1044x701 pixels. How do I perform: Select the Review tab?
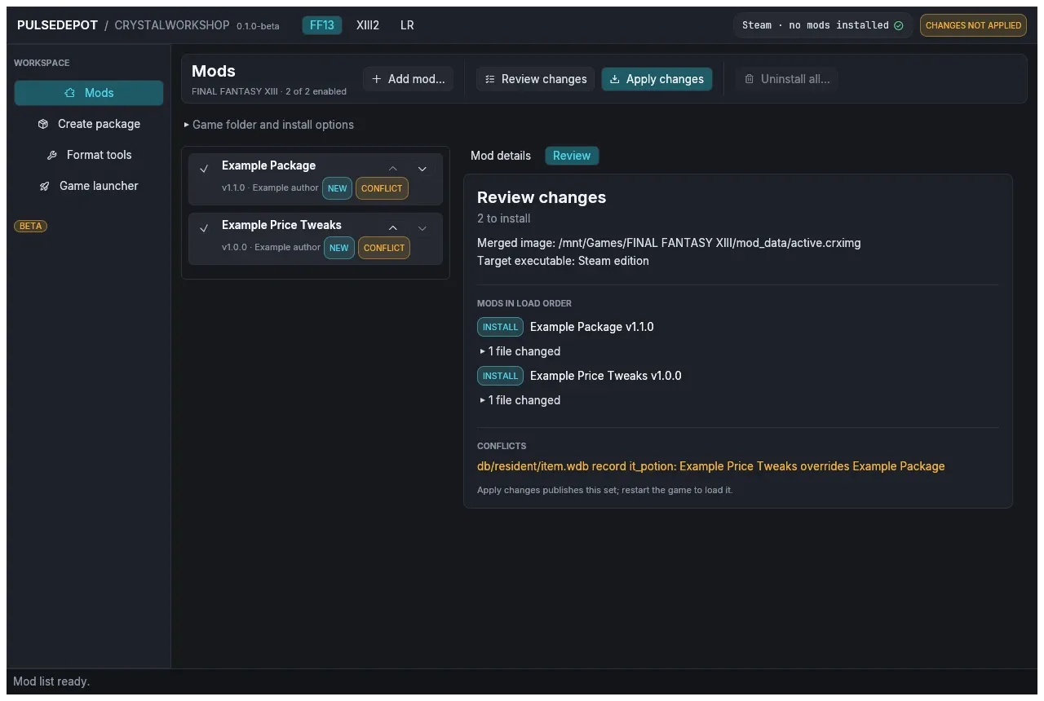pos(572,156)
